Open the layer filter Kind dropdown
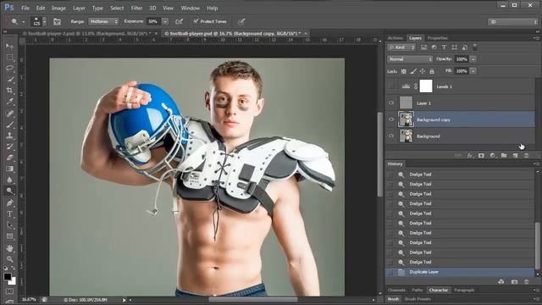This screenshot has height=305, width=542. (401, 47)
